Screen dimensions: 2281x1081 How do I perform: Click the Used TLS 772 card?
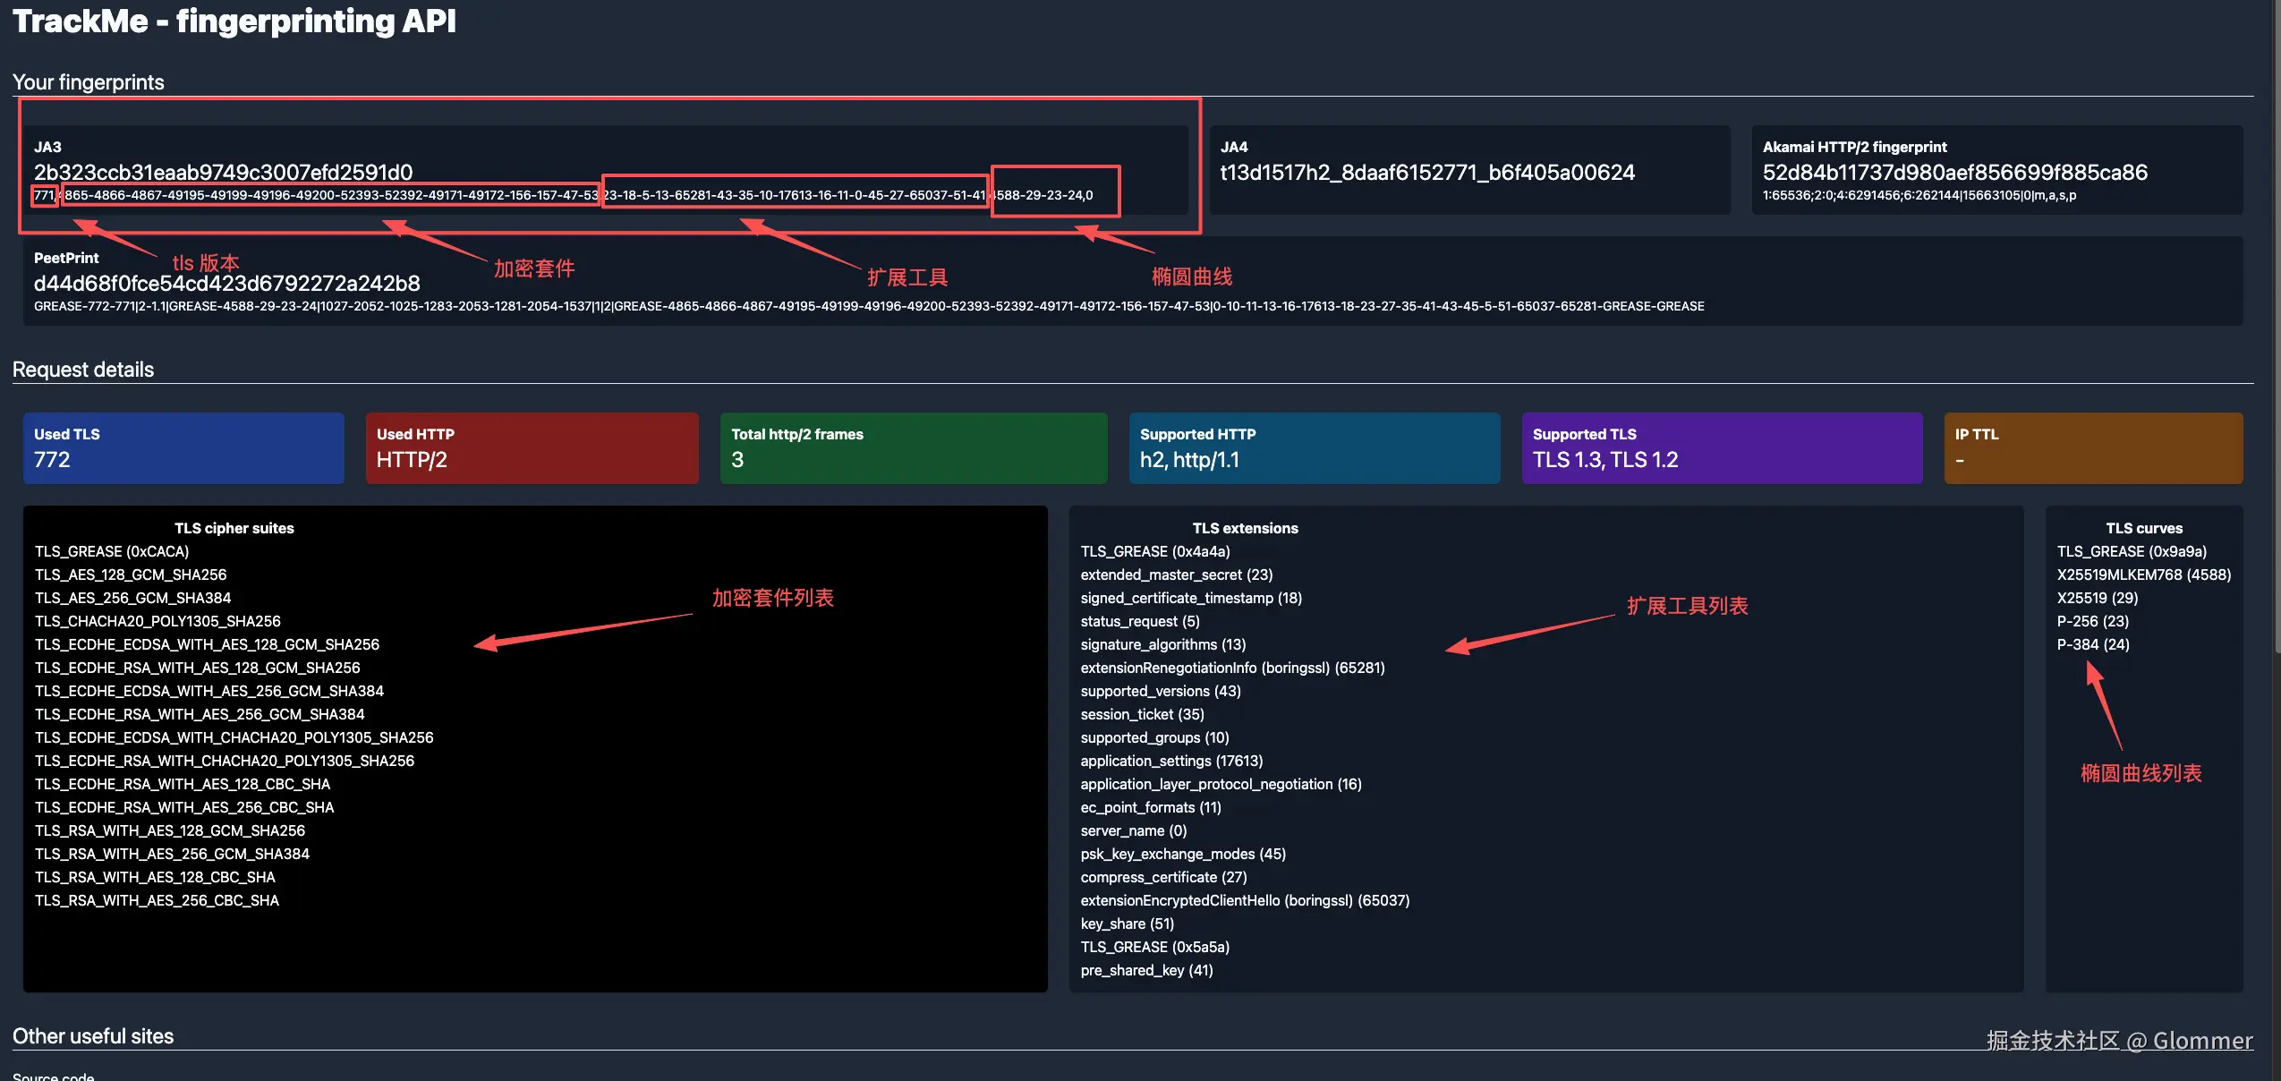183,447
